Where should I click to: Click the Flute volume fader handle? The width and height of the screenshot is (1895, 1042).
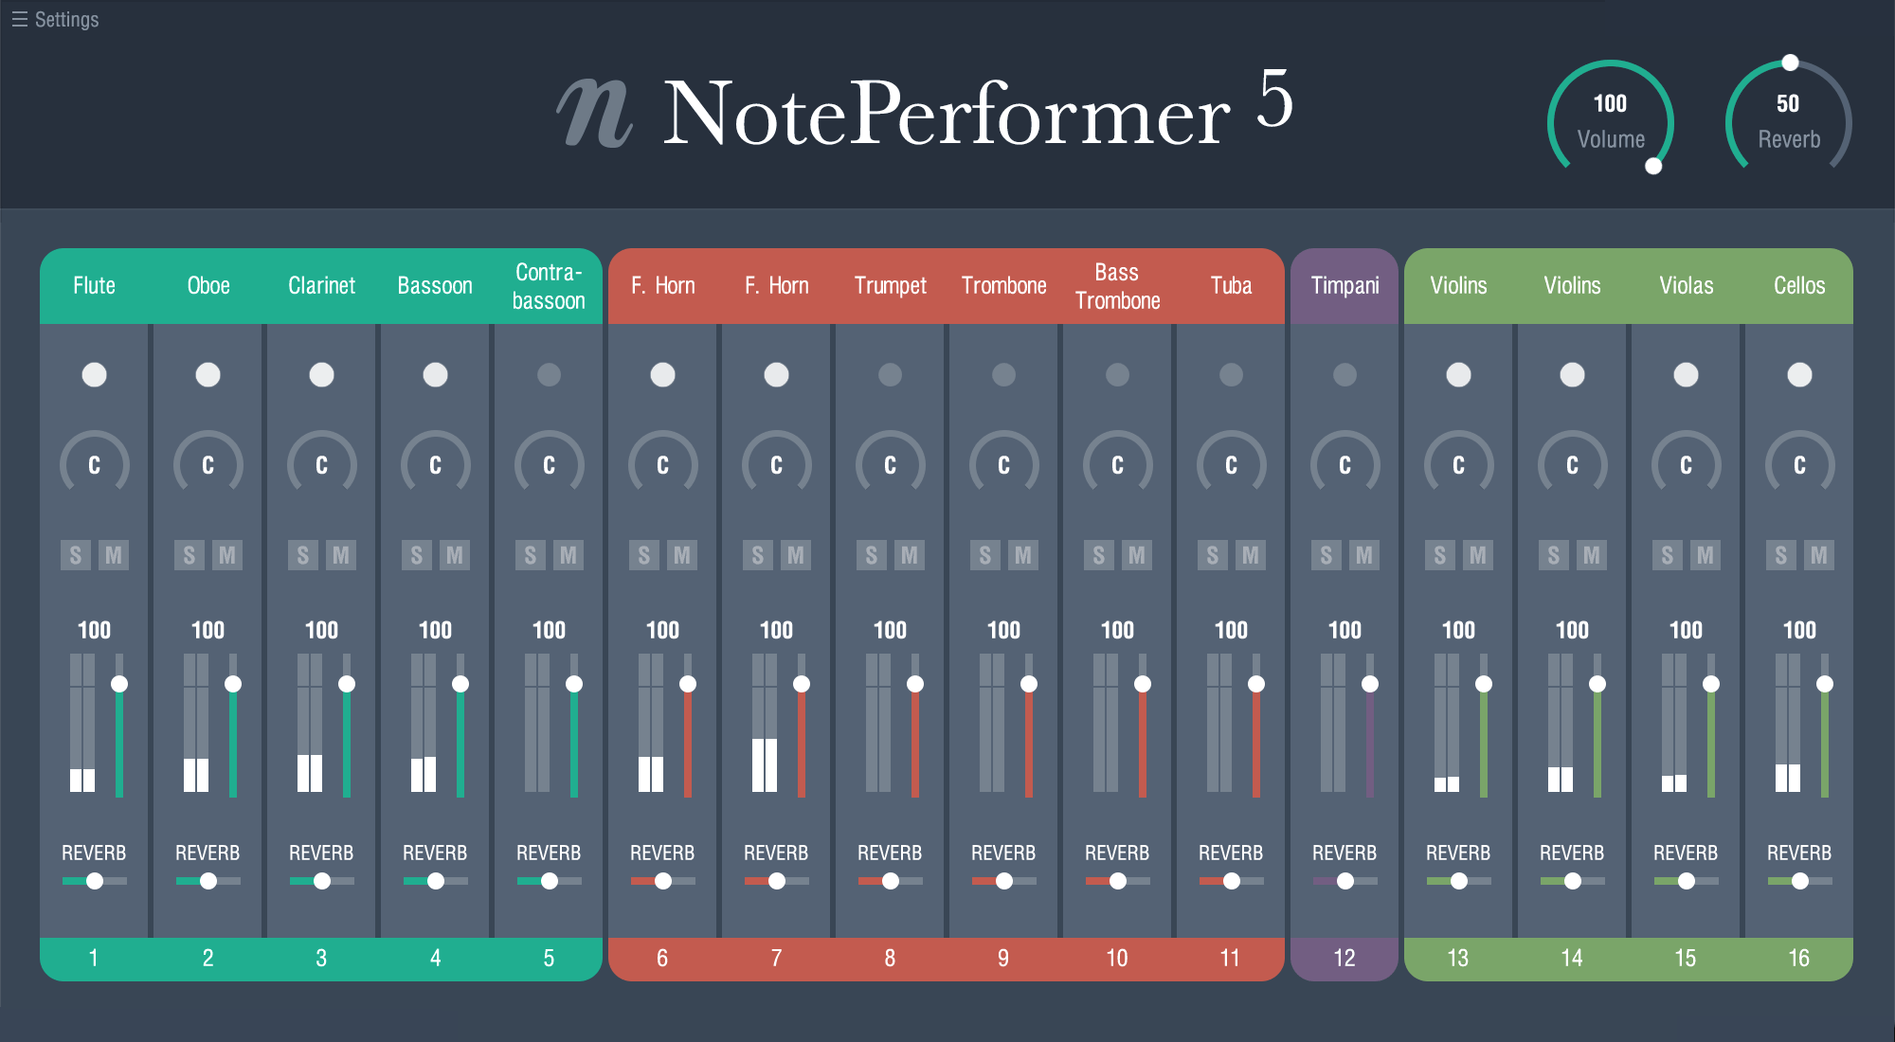(x=119, y=684)
